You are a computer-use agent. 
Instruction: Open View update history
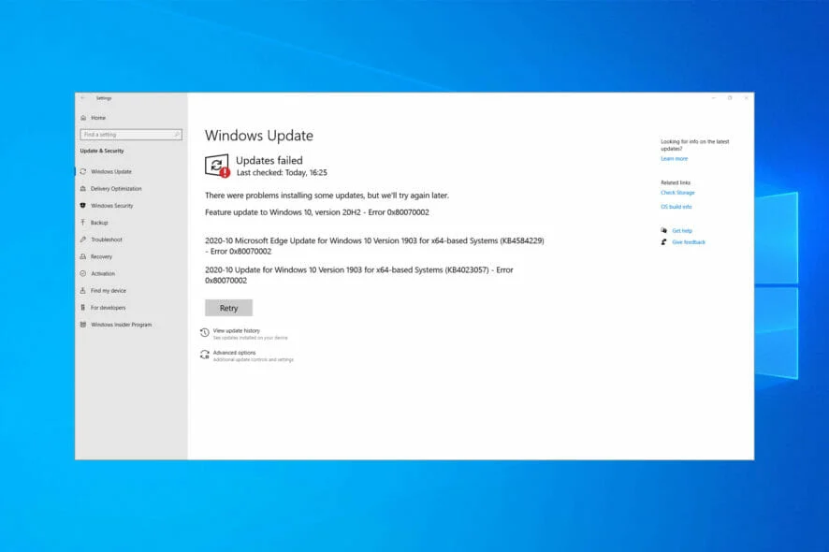(x=237, y=330)
